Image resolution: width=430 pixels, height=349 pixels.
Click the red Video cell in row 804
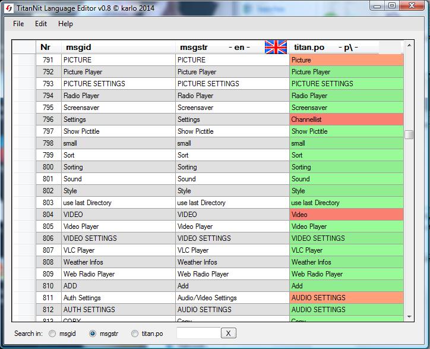346,215
